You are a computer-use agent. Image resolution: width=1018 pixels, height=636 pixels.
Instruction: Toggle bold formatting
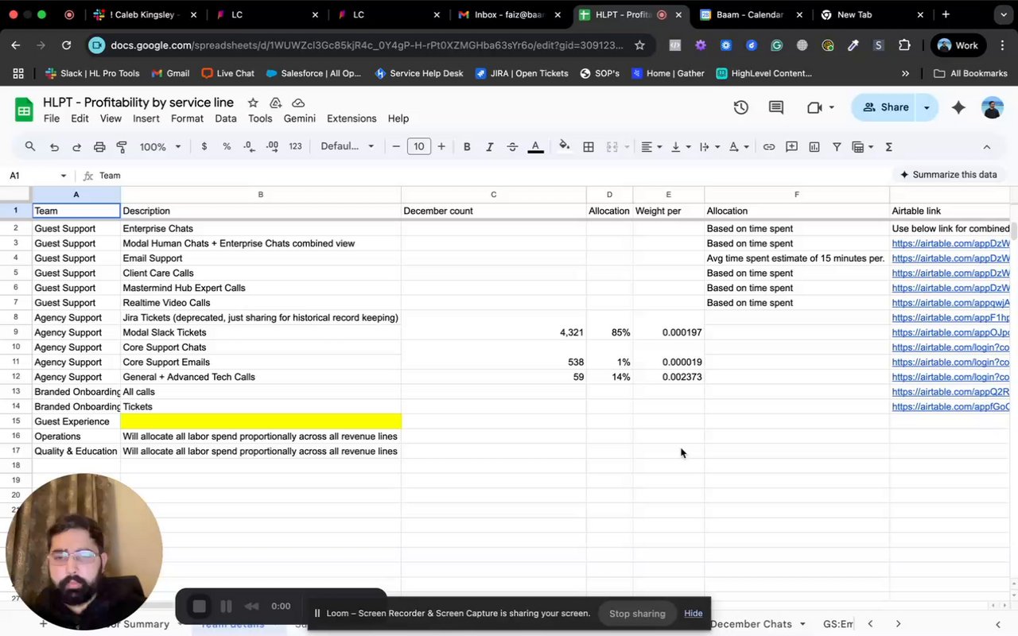(x=467, y=146)
